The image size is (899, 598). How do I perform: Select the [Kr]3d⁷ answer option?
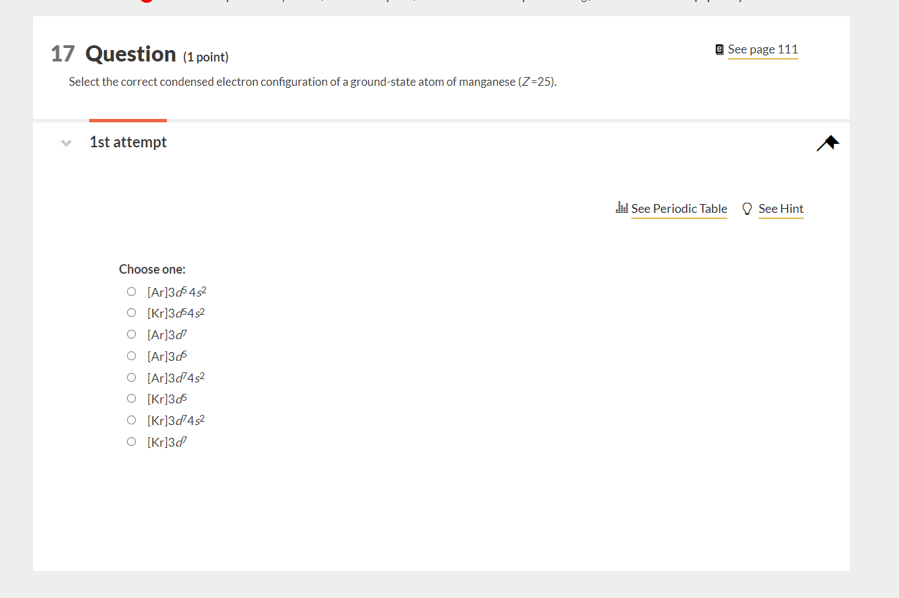pos(131,441)
